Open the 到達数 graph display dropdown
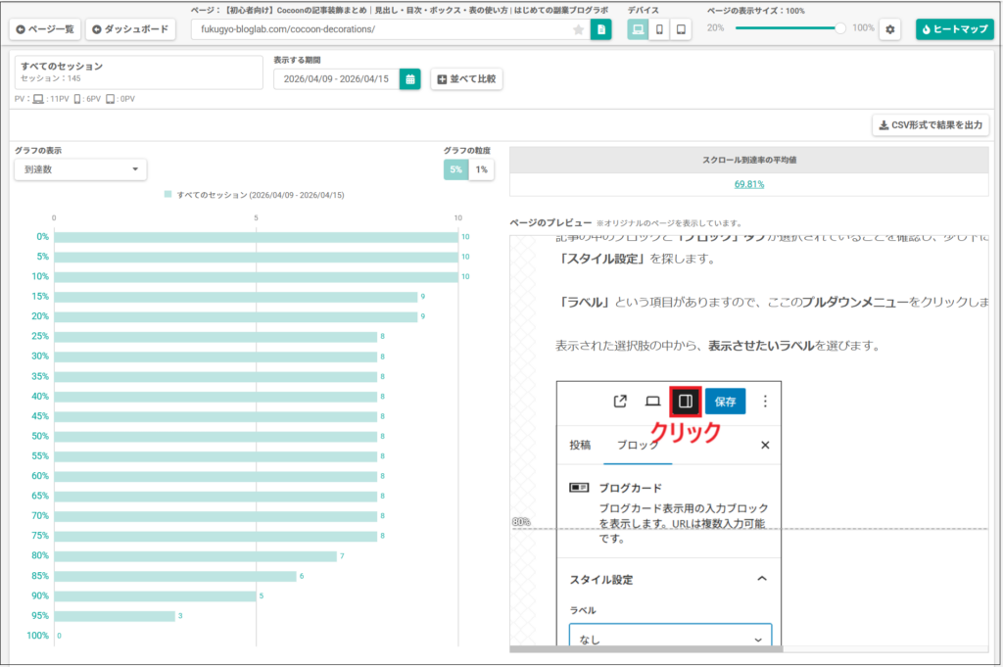 [80, 169]
